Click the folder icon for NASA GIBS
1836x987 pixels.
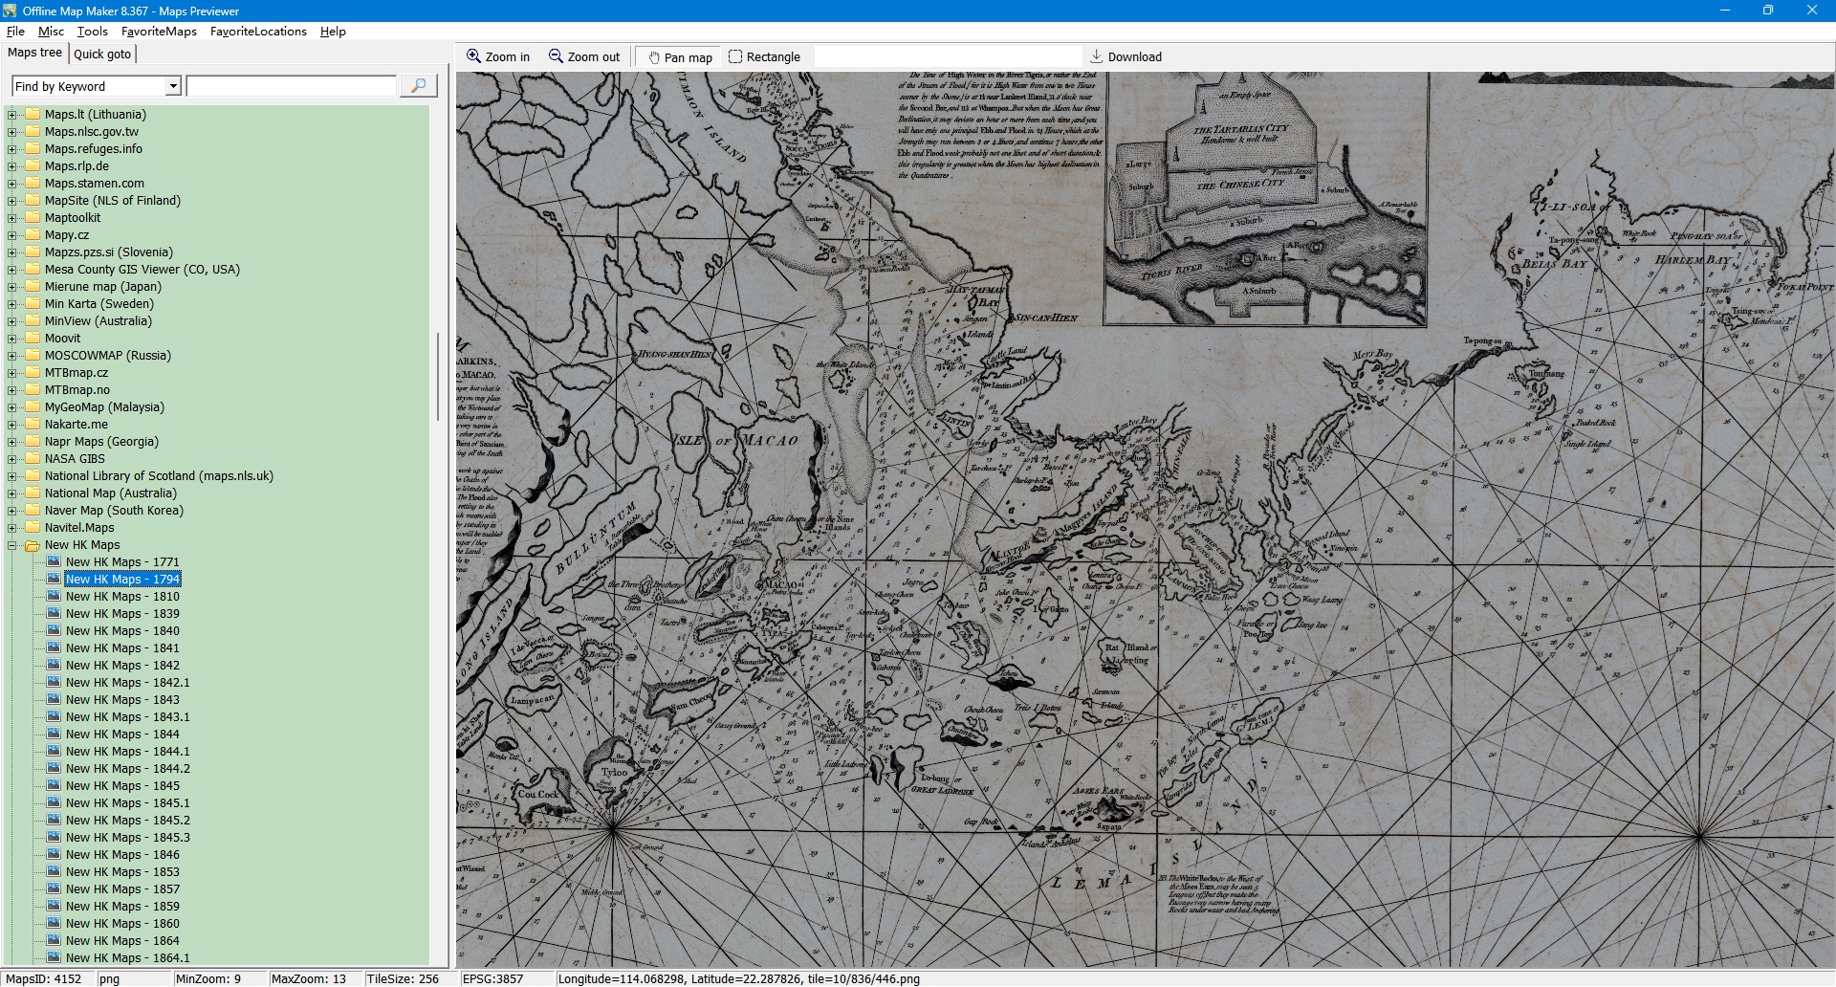pyautogui.click(x=33, y=459)
